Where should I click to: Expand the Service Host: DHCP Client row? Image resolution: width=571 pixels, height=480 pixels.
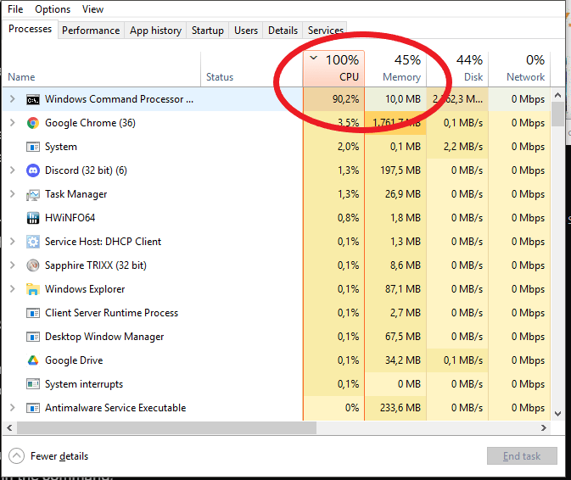click(x=13, y=242)
